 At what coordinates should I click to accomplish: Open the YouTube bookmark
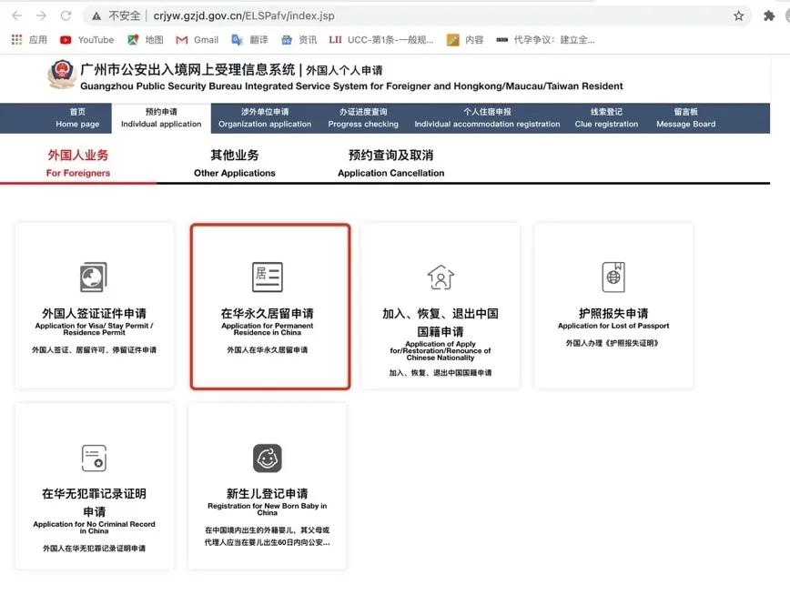pos(86,39)
